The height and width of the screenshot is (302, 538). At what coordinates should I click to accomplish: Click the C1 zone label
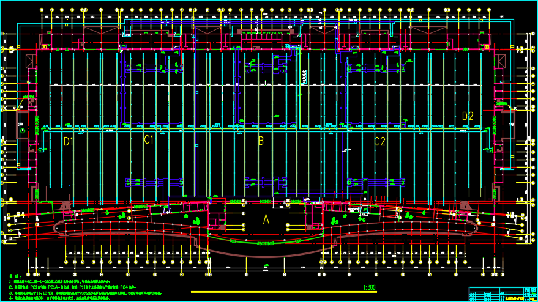pyautogui.click(x=149, y=139)
